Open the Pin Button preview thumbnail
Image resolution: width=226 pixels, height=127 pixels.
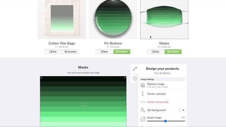pos(113,19)
